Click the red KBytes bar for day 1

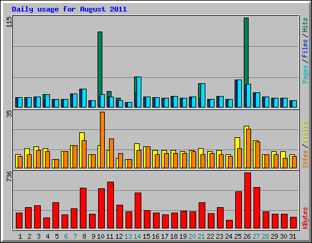tap(19, 221)
